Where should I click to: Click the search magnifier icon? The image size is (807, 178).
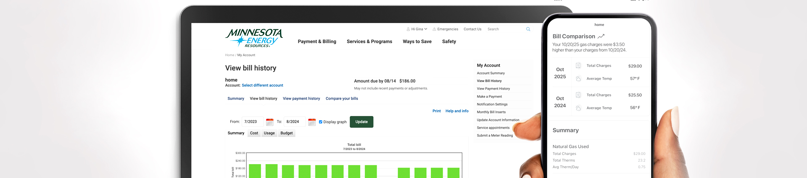(x=528, y=29)
